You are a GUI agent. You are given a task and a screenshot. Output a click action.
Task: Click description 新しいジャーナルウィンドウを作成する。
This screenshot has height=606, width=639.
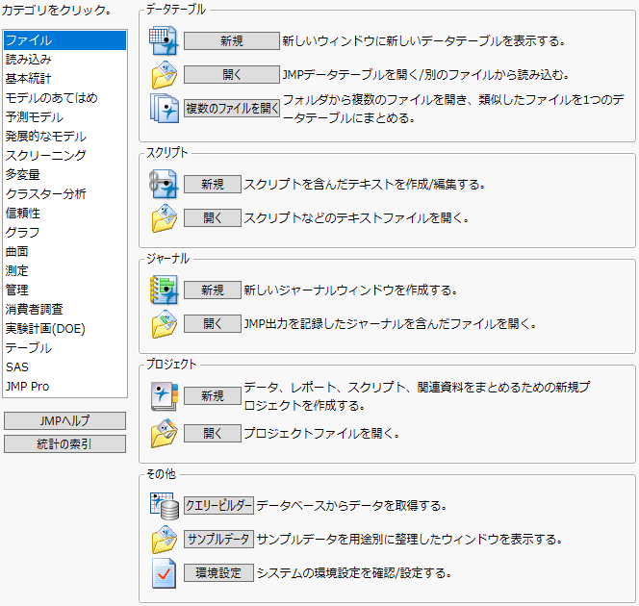tap(350, 290)
